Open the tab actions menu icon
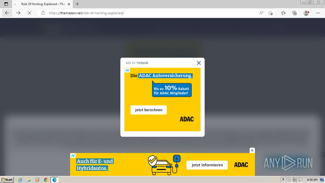 click(x=6, y=4)
